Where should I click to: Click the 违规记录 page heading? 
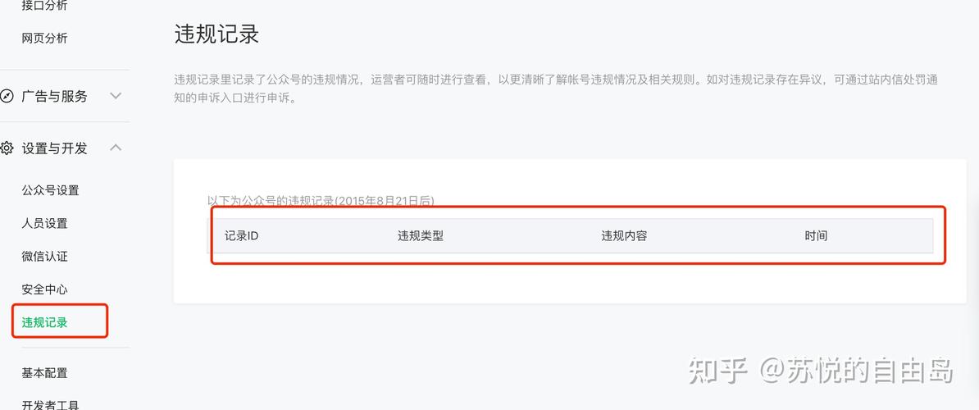tap(216, 34)
